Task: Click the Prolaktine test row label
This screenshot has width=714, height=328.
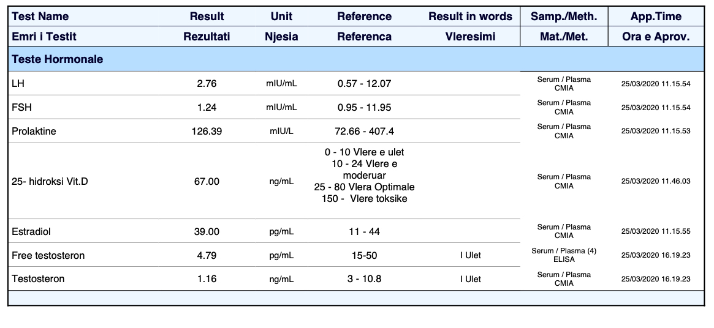Action: tap(34, 131)
